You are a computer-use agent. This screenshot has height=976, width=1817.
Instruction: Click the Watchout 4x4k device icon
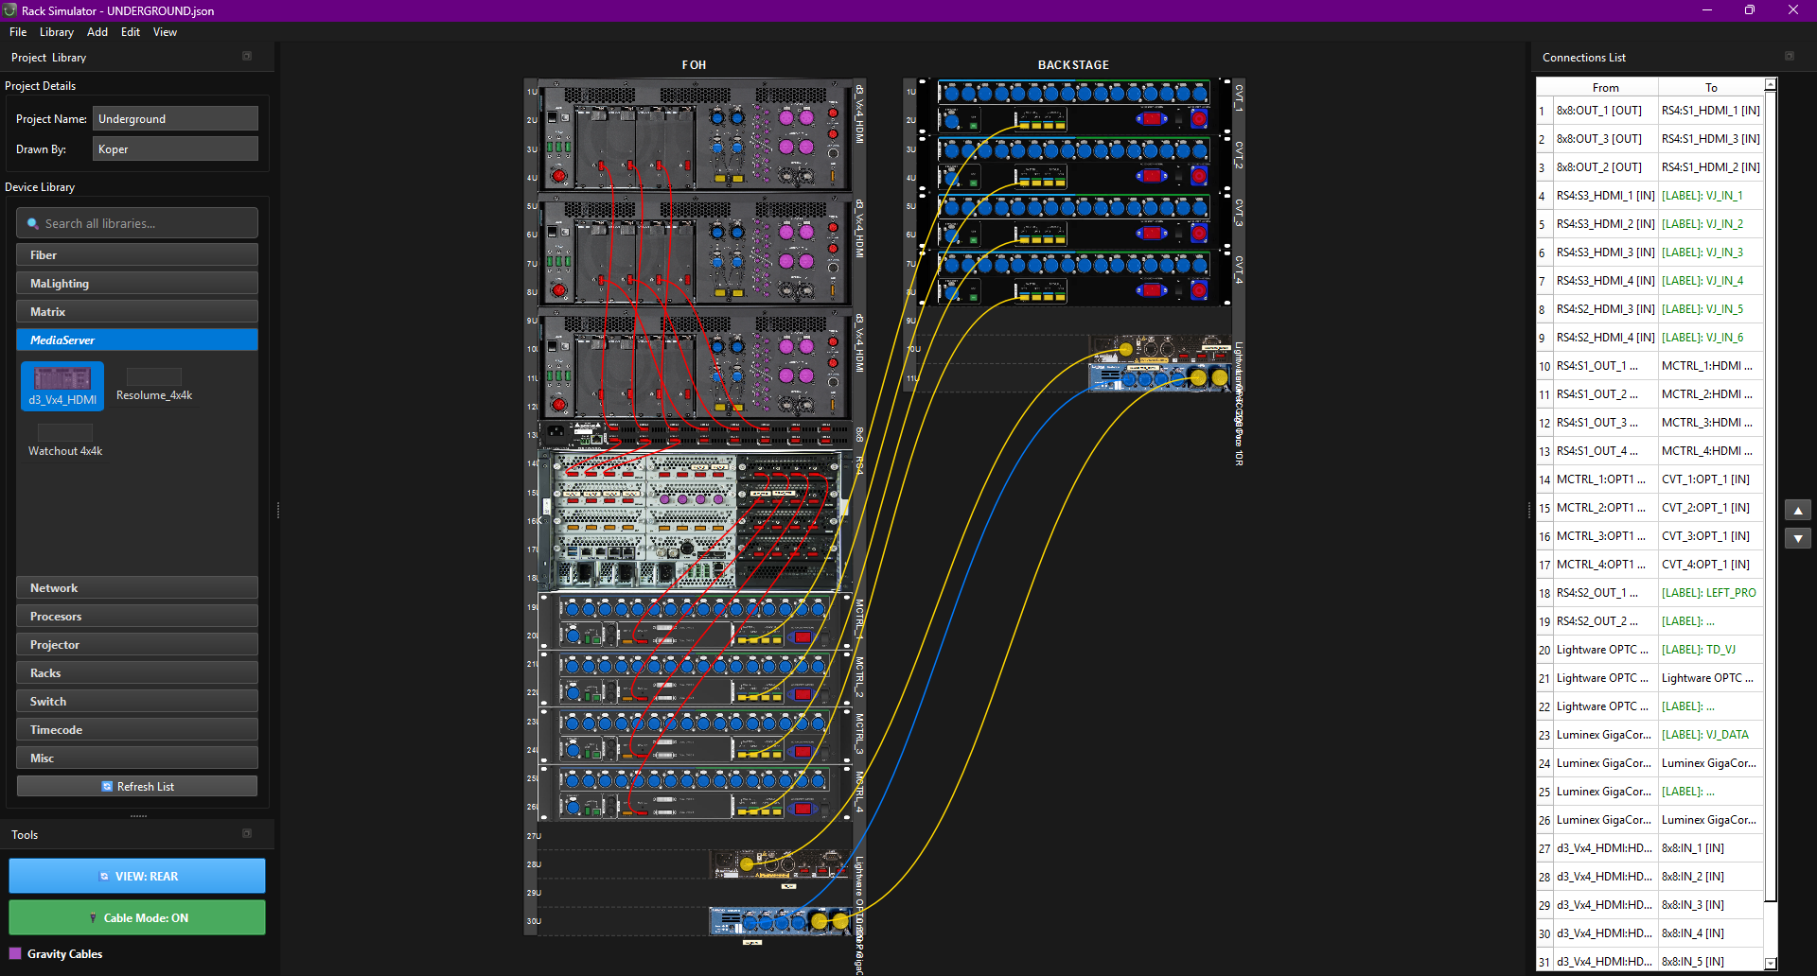pos(64,433)
